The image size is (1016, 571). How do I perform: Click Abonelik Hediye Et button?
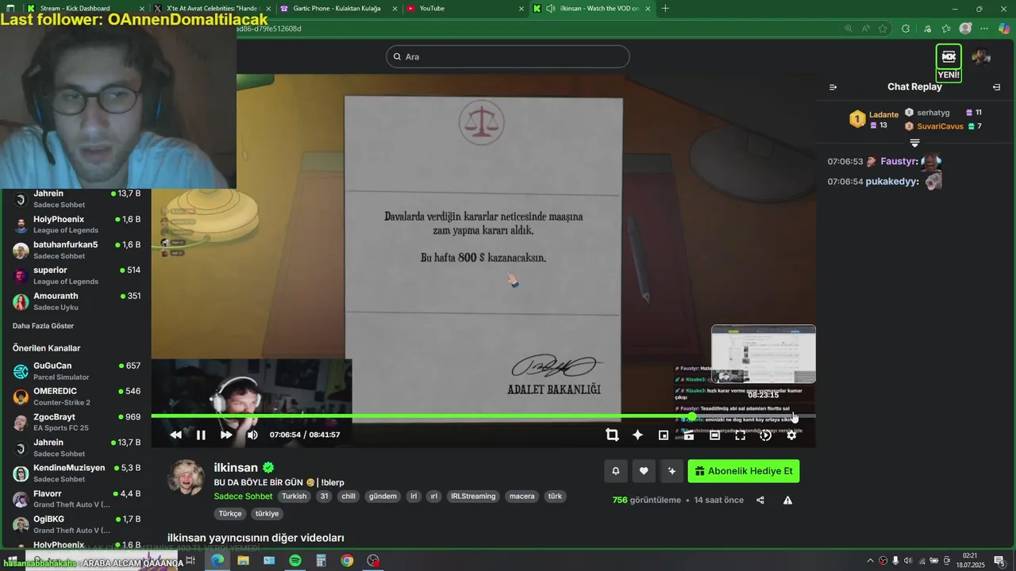click(744, 471)
